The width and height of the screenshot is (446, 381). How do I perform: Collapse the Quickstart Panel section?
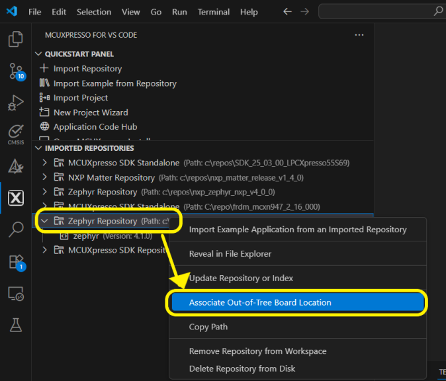click(38, 54)
